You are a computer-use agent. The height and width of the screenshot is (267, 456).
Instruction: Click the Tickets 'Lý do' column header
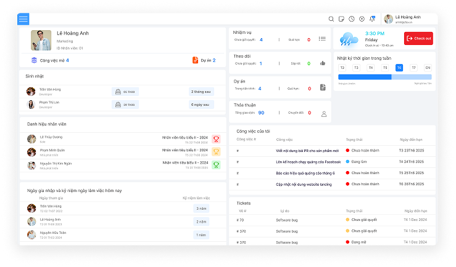pos(284,211)
